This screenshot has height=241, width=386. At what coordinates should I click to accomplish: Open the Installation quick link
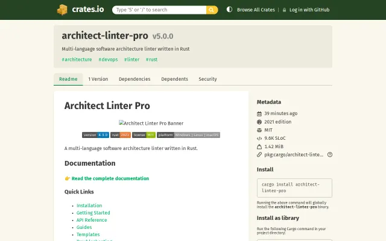point(89,205)
